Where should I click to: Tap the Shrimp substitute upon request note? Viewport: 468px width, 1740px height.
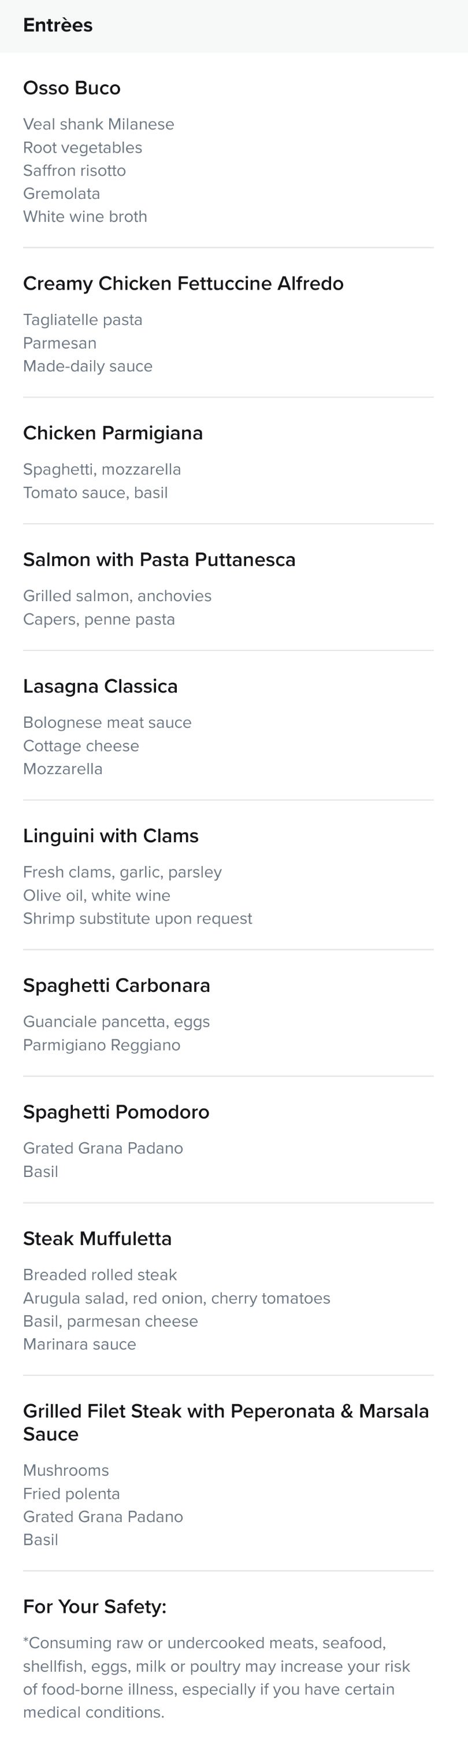[138, 918]
